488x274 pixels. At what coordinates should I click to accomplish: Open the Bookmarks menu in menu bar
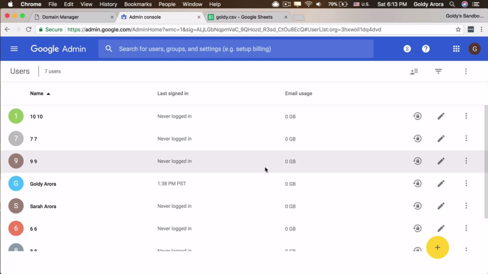pyautogui.click(x=137, y=4)
